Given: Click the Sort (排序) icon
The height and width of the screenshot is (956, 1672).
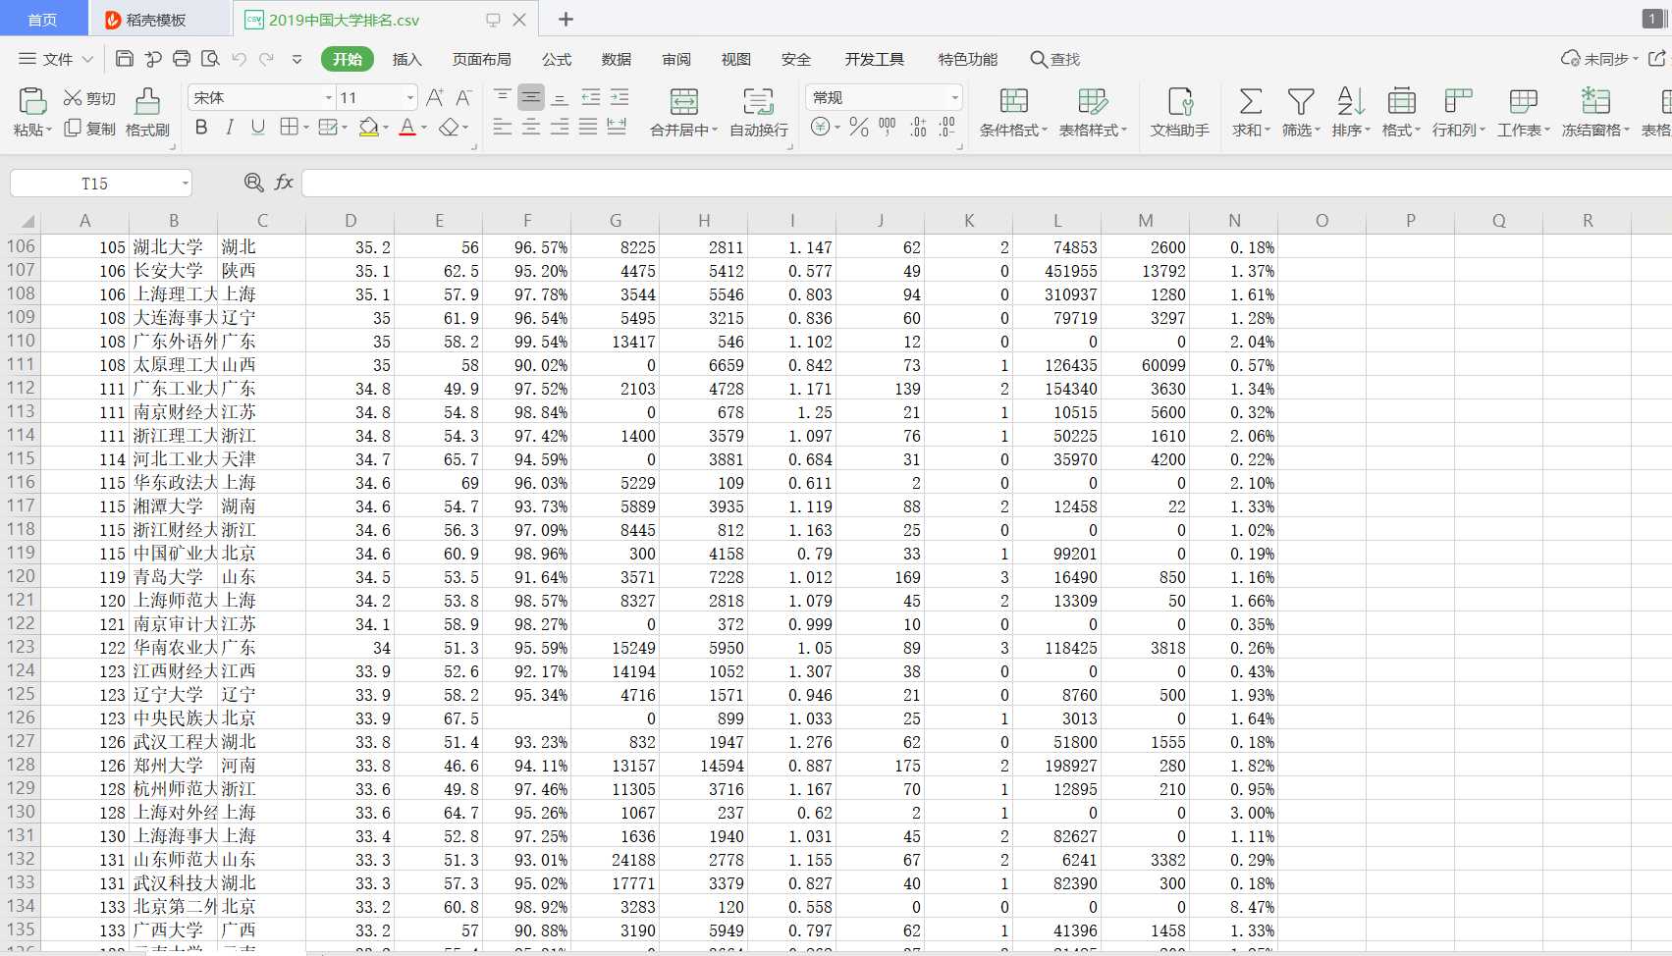Looking at the screenshot, I should [x=1351, y=101].
